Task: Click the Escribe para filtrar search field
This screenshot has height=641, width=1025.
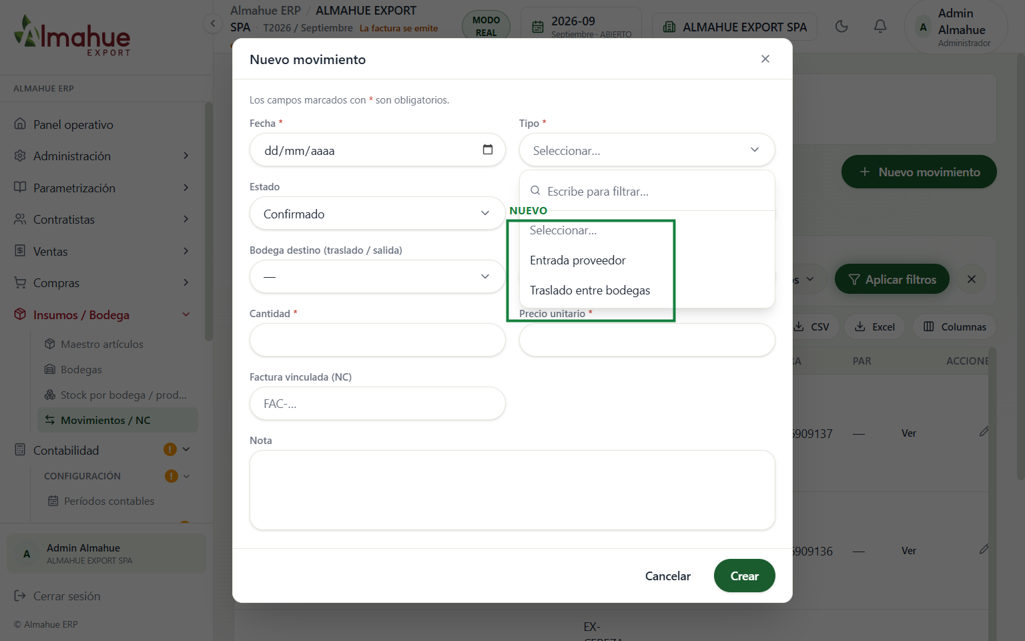Action: pyautogui.click(x=647, y=191)
